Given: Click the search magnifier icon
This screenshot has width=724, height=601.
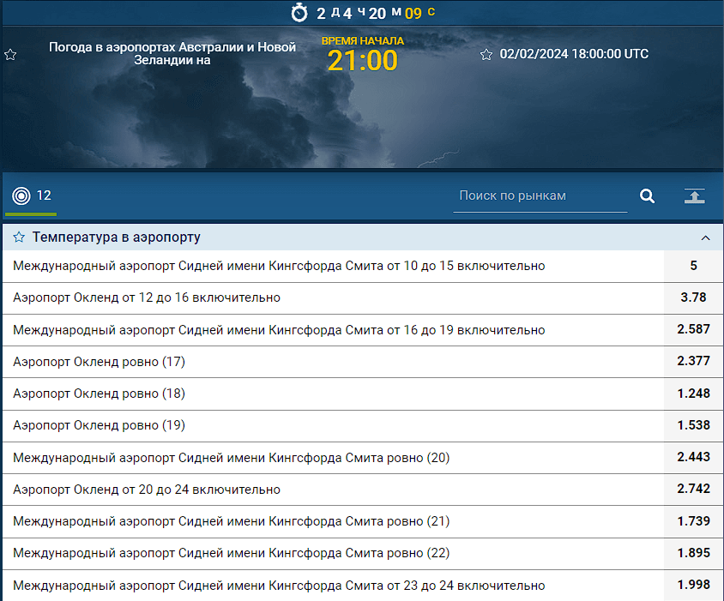Looking at the screenshot, I should (647, 196).
